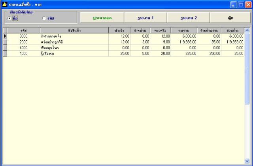This screenshot has width=253, height=166.
Task: Click product name รู้เรื่องรถ
Action: click(x=74, y=54)
